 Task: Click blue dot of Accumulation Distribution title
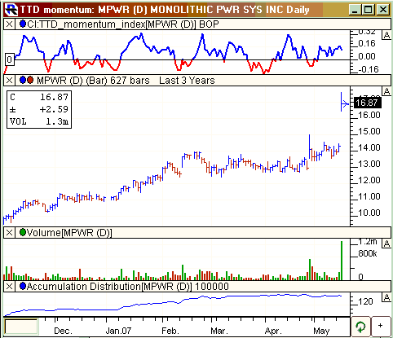(x=23, y=286)
